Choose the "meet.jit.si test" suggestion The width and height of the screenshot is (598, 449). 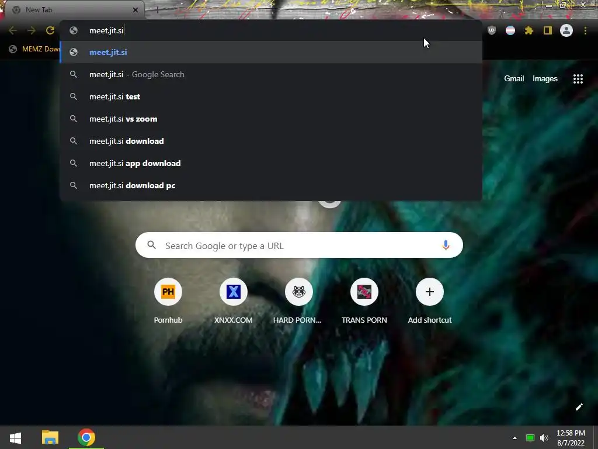[272, 96]
